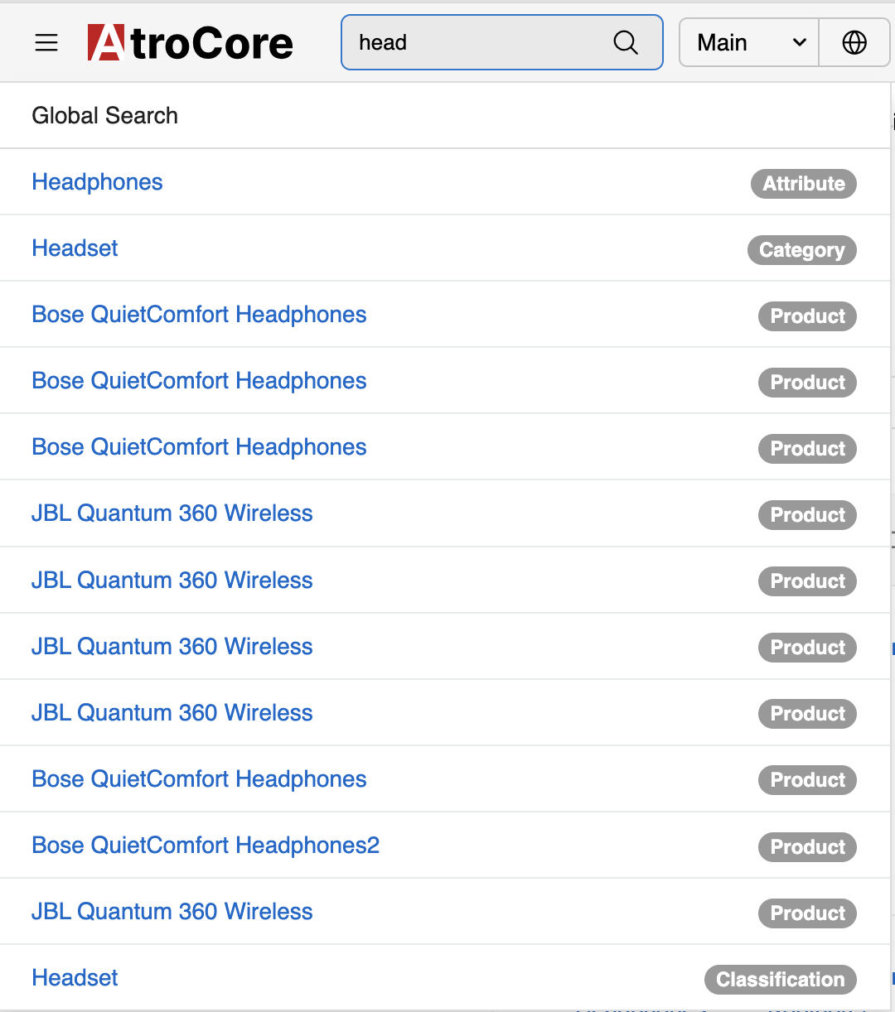
Task: Click the Classification badge next to Headset
Action: 779,980
